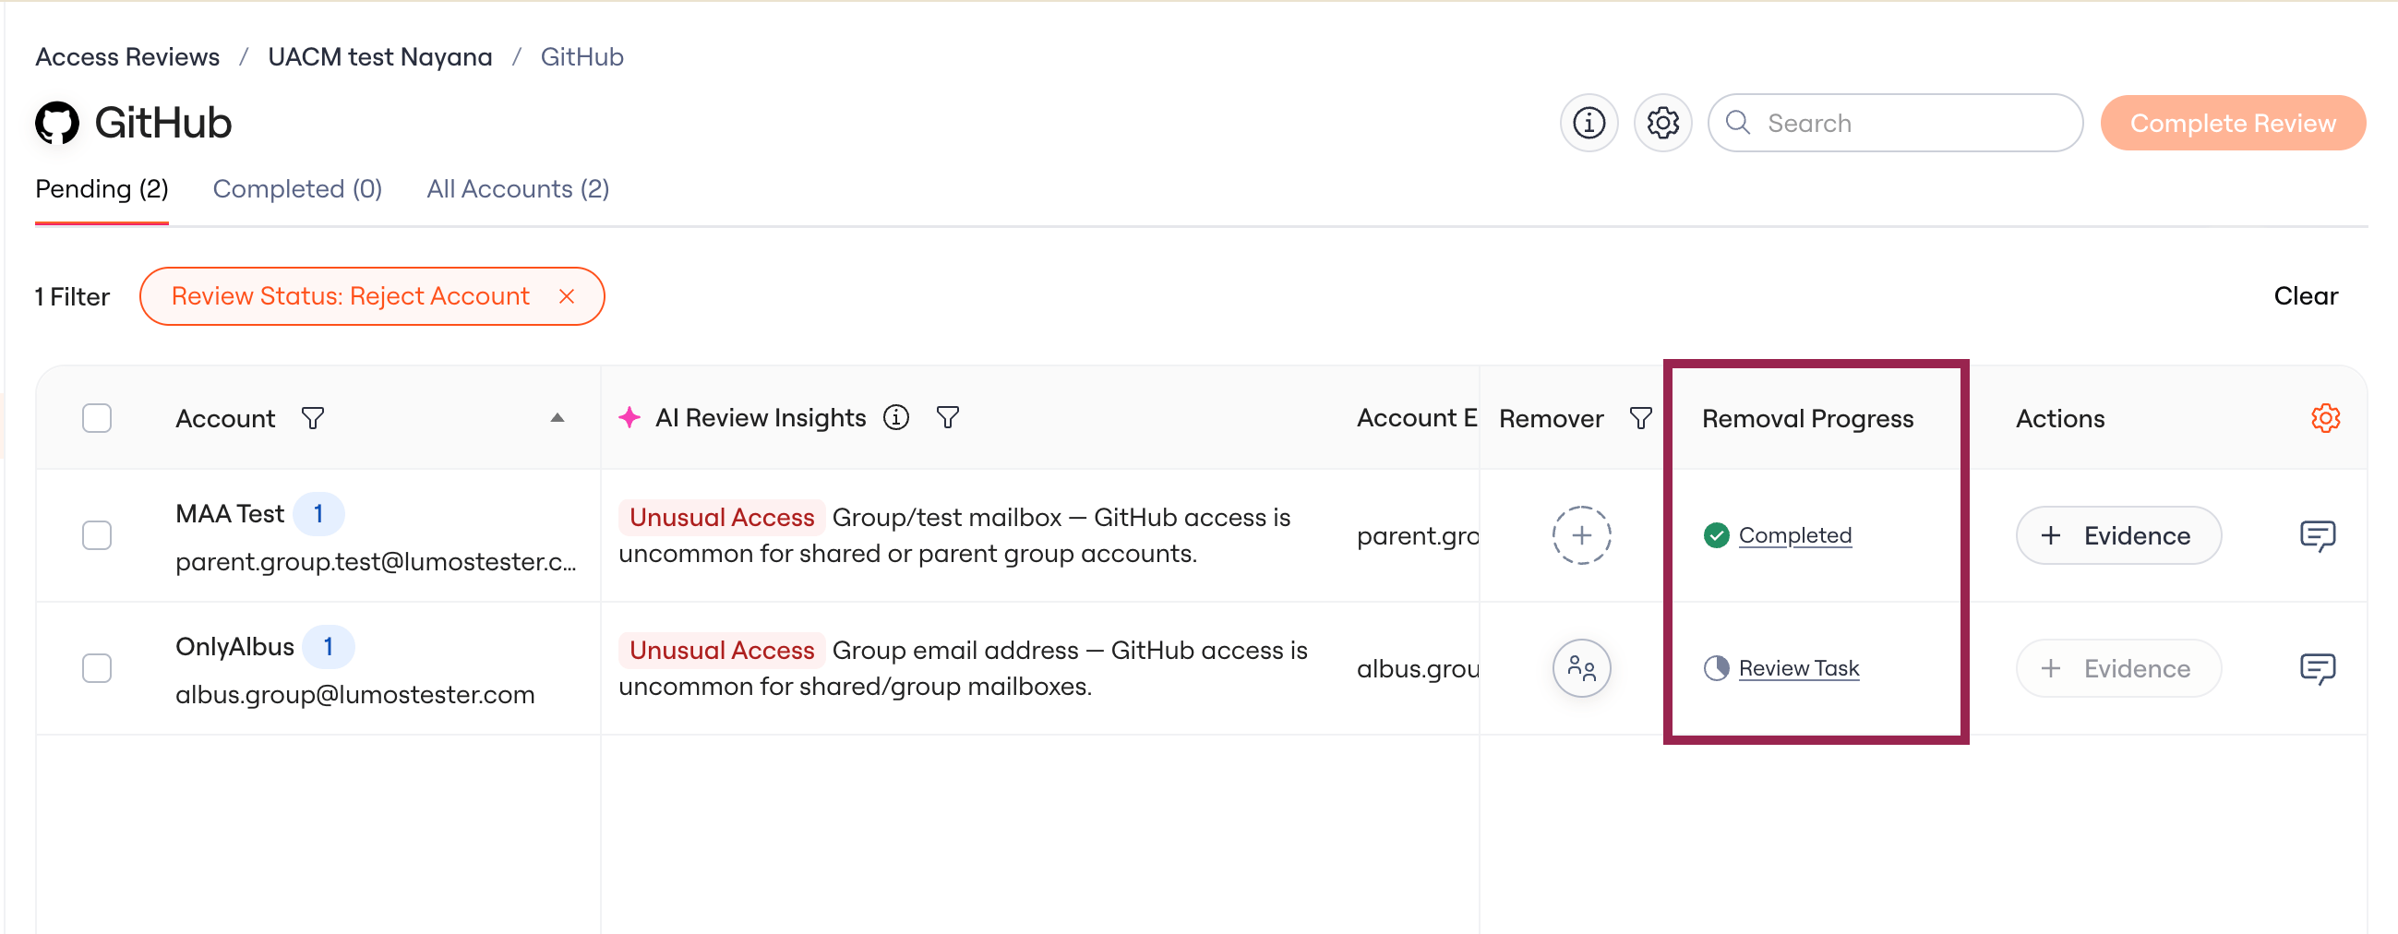Open the Remover column filter funnel
This screenshot has height=934, width=2398.
pyautogui.click(x=1641, y=418)
